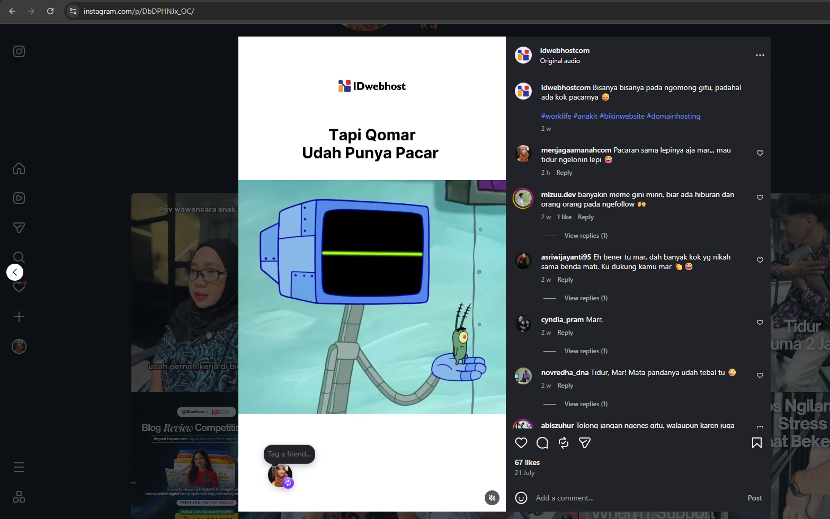This screenshot has width=830, height=519.
Task: Open the #worklife hashtag
Action: tap(556, 116)
